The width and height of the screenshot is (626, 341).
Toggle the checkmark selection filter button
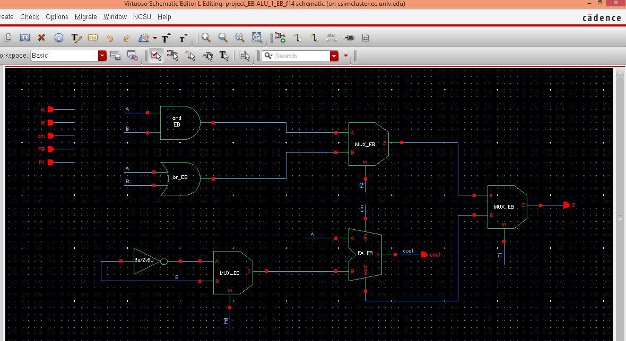156,56
